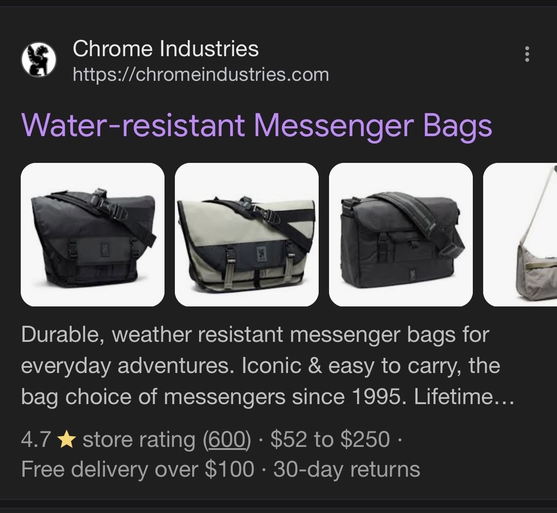Click the store rating label
Screen dimensions: 557x513
click(x=139, y=440)
